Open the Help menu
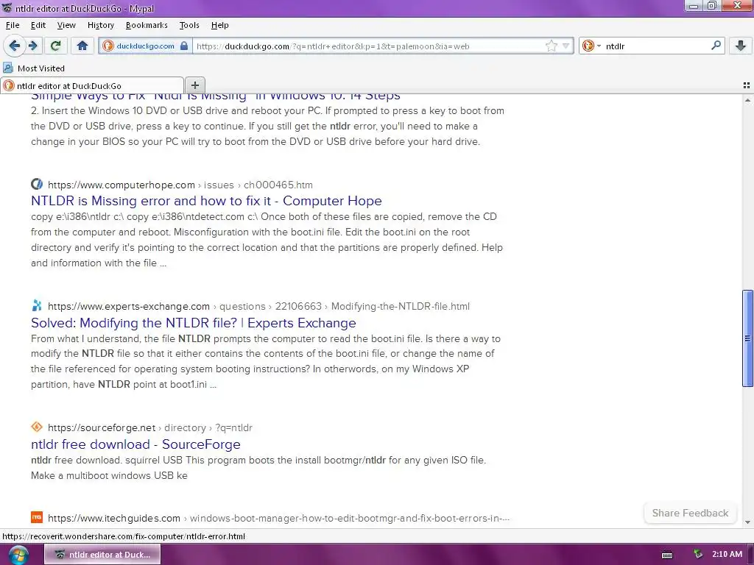 (x=219, y=25)
